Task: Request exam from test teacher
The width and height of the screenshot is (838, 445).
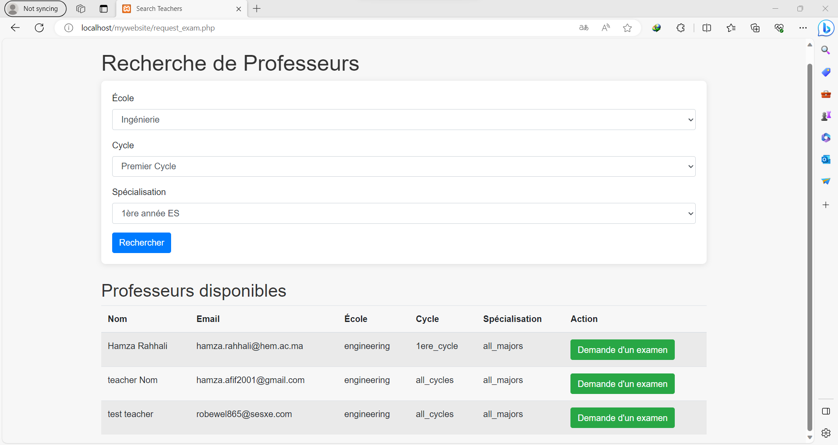Action: pos(622,418)
